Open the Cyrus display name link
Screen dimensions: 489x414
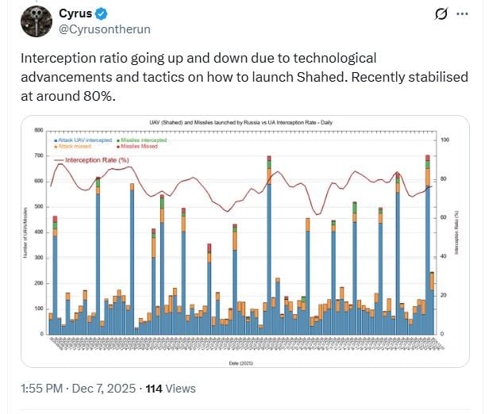click(75, 13)
